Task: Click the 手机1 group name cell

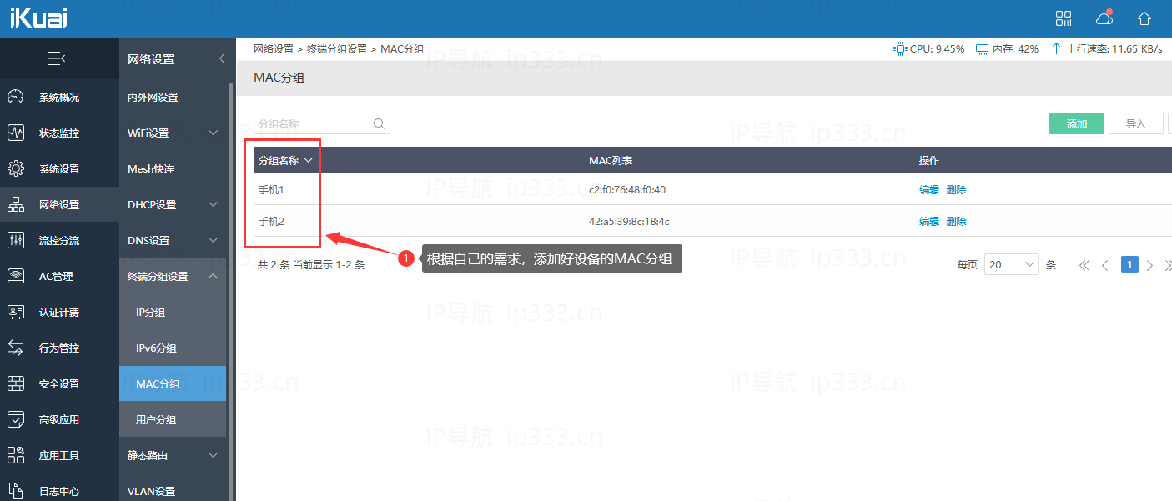Action: point(271,189)
